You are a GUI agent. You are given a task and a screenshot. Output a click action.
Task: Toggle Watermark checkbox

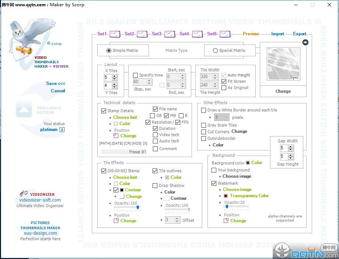click(214, 183)
